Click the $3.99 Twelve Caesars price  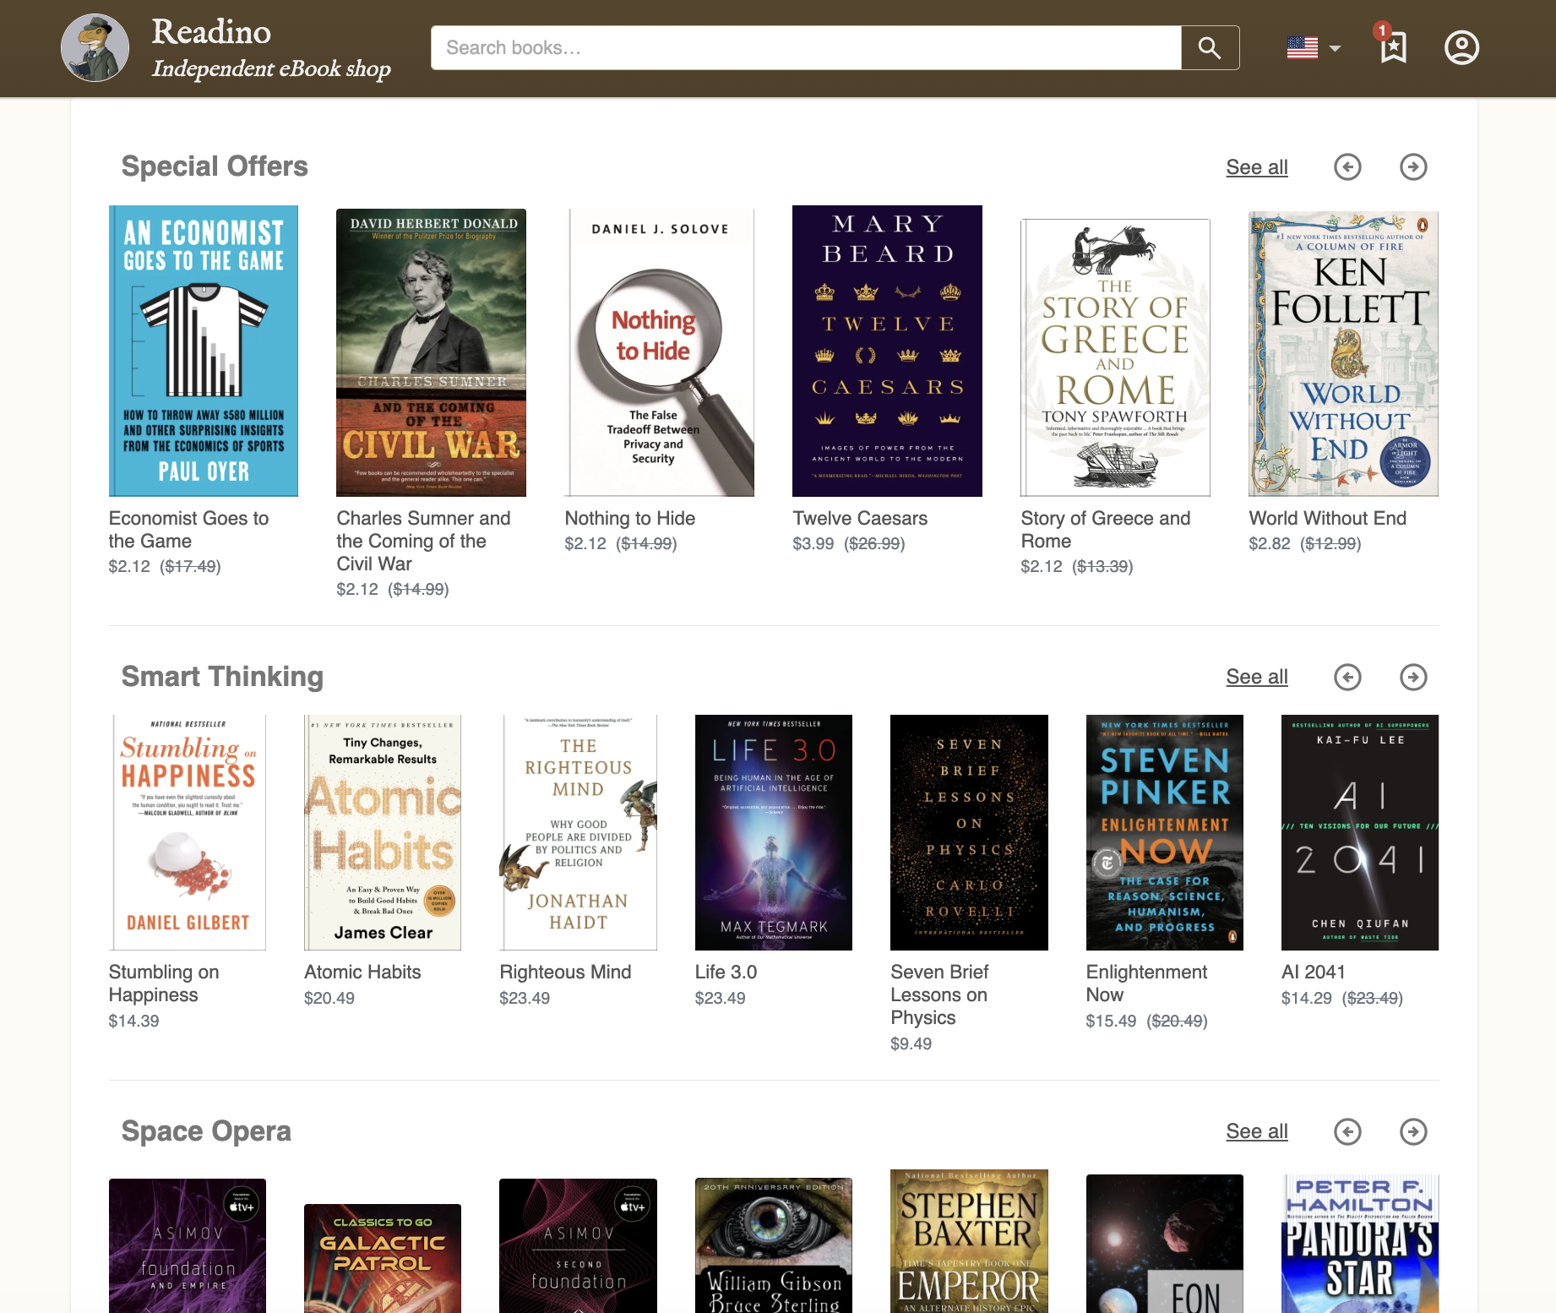[x=813, y=543]
